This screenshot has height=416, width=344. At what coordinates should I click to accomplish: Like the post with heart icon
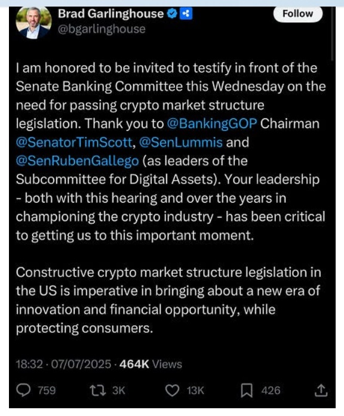click(172, 390)
